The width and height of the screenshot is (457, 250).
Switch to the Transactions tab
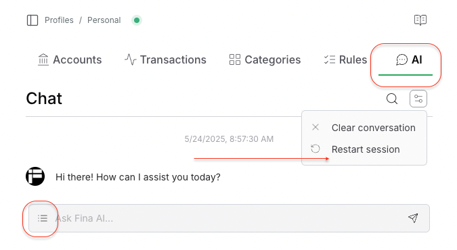(165, 59)
